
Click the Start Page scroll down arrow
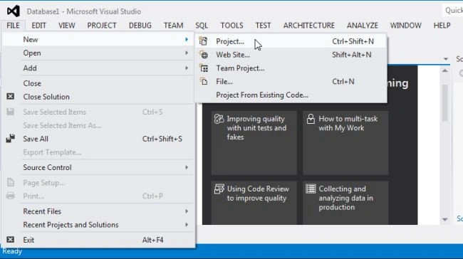coord(445,219)
